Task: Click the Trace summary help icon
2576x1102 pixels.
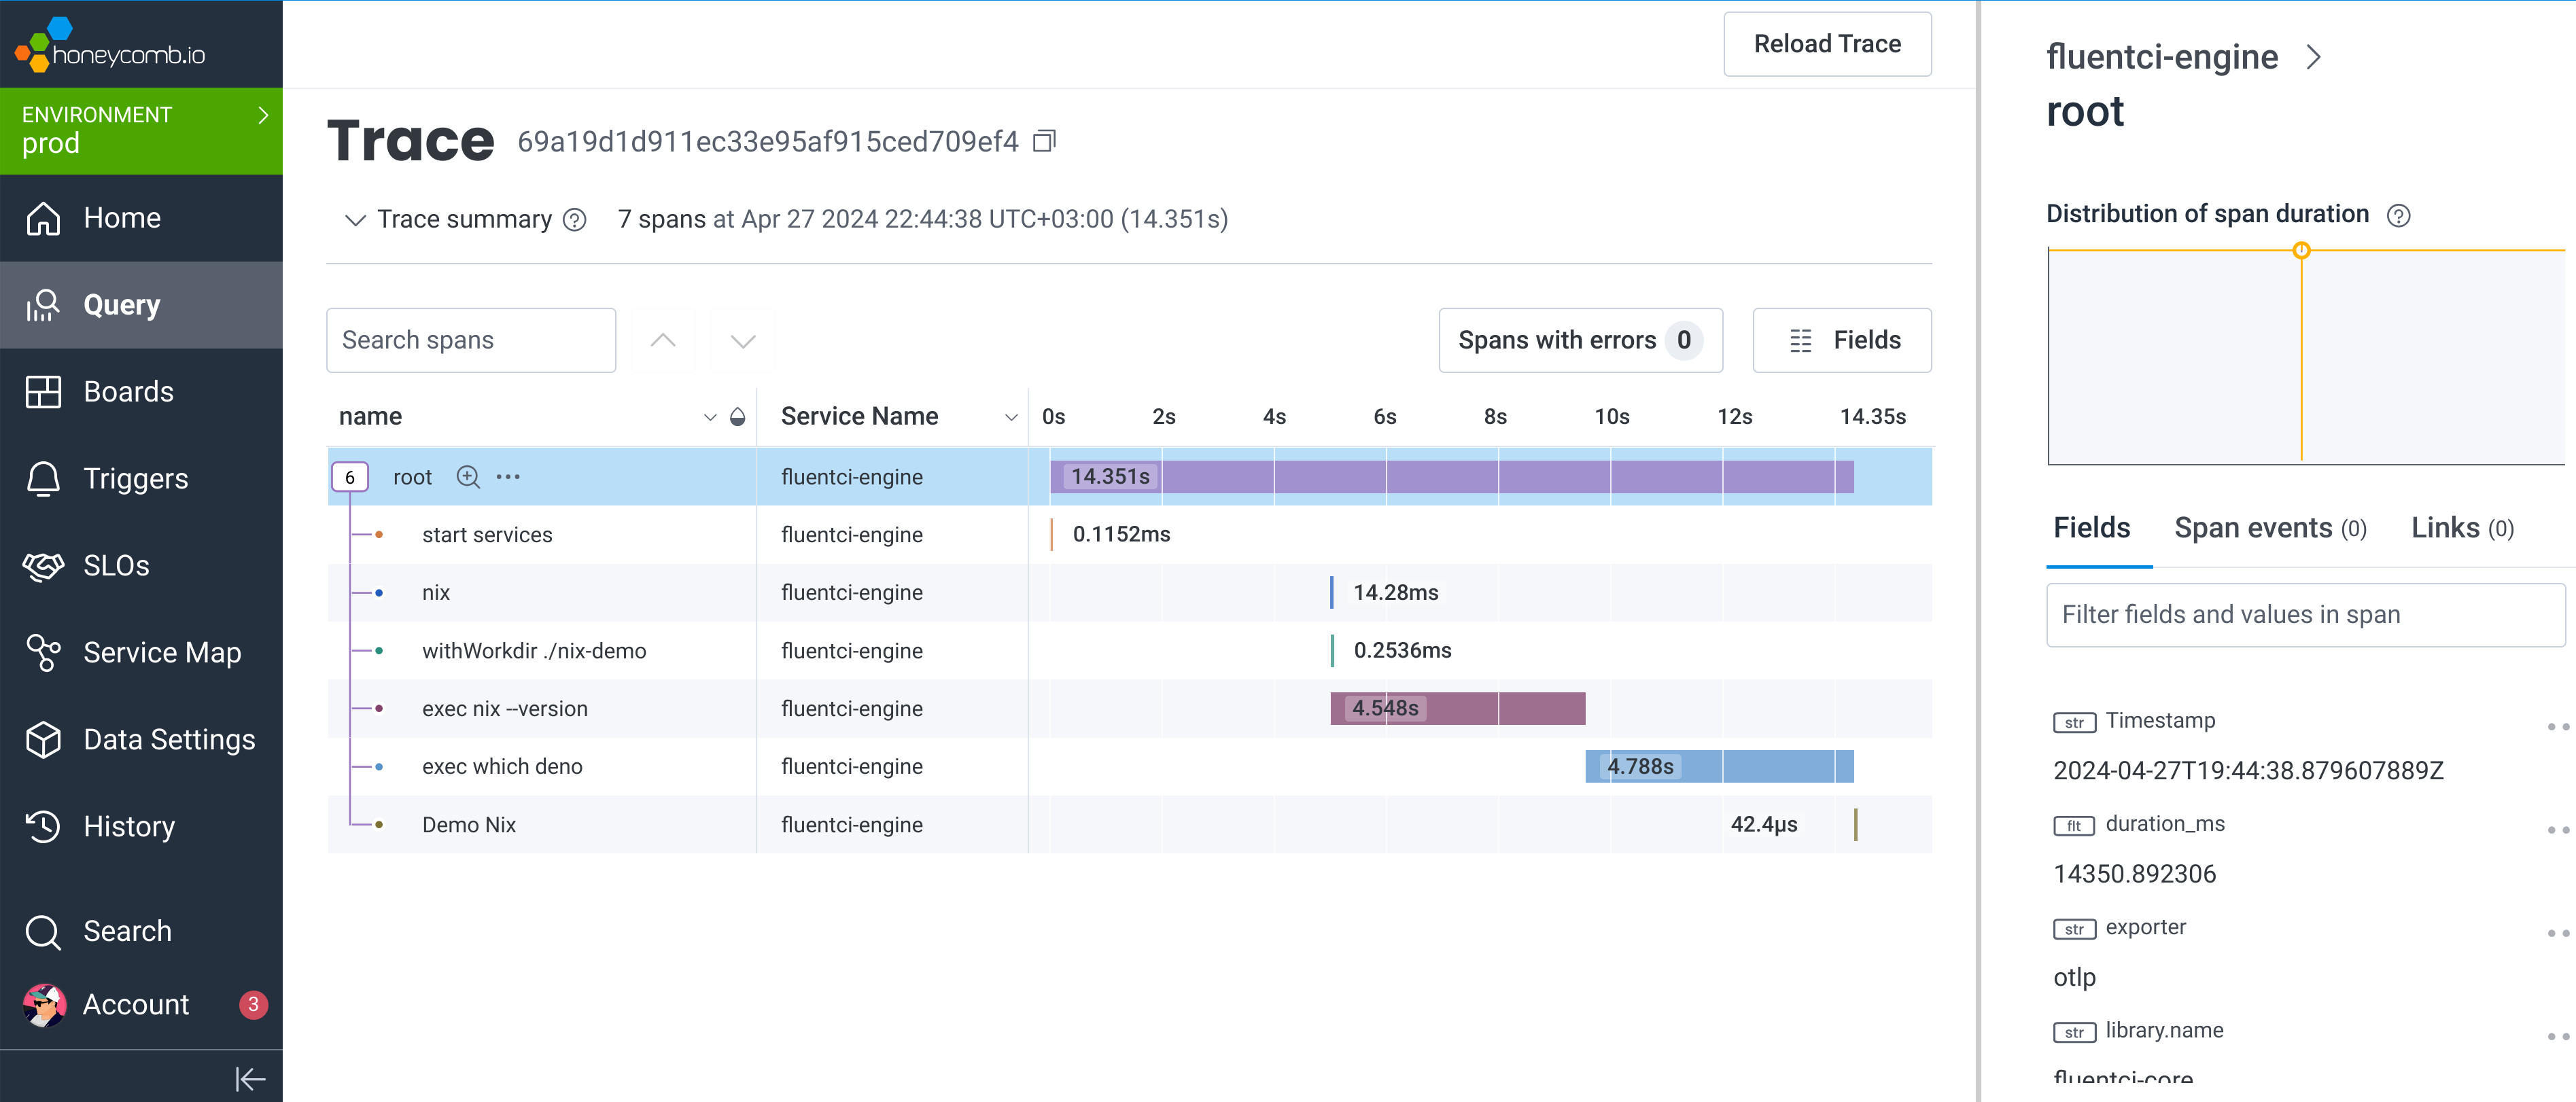Action: pos(574,220)
